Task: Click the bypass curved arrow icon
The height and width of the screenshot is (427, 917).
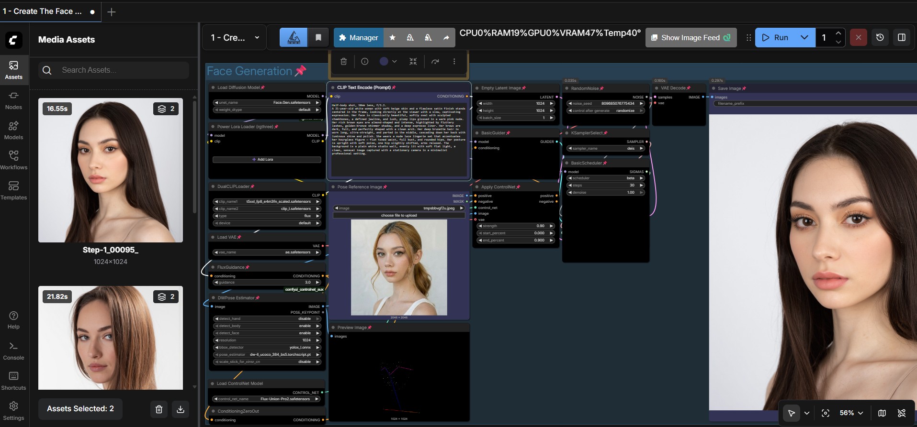Action: [x=435, y=61]
